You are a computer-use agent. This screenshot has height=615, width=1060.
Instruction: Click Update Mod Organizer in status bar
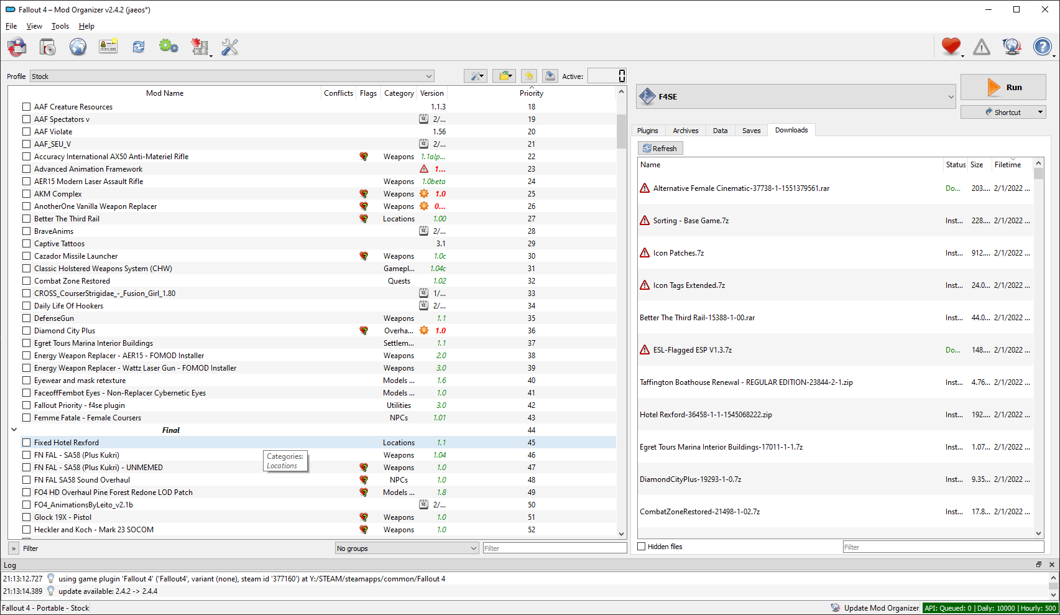click(x=875, y=608)
